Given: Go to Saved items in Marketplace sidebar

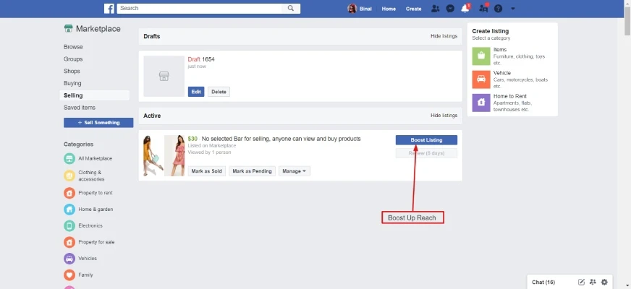Looking at the screenshot, I should point(79,108).
